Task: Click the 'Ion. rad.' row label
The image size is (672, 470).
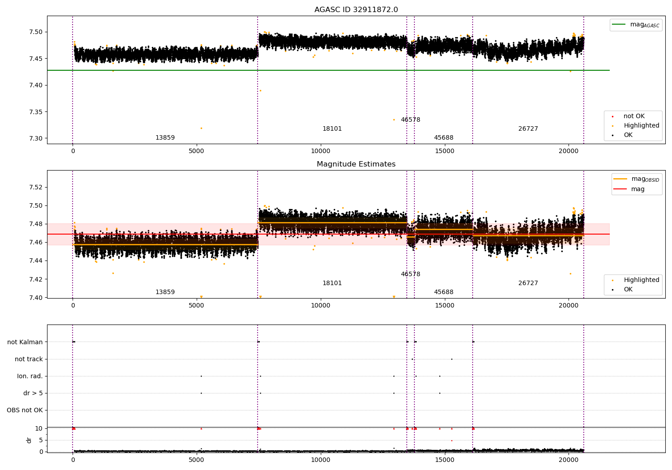Action: tap(30, 376)
